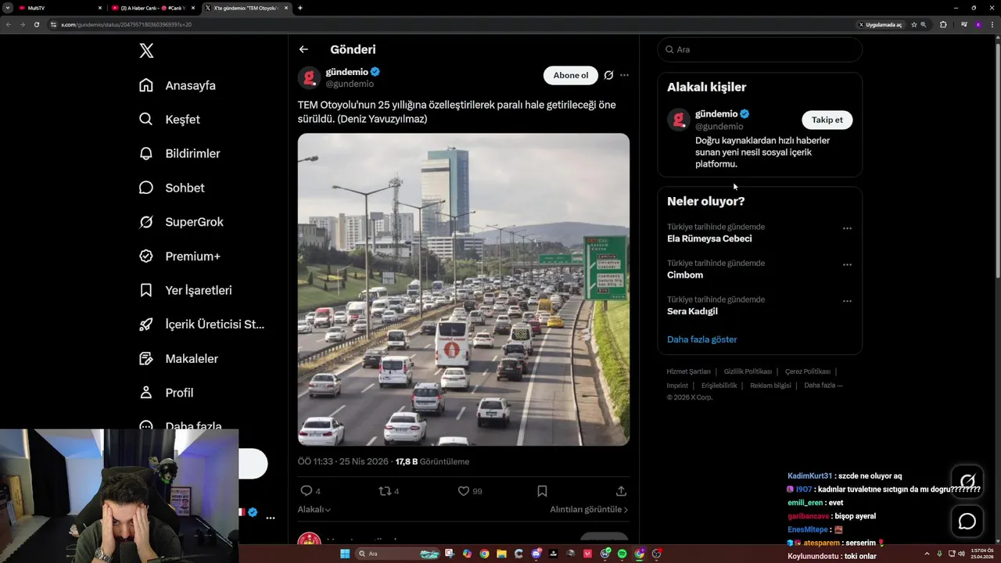Open more options for Ela Rümeysa Cebeci trend
Viewport: 1001px width, 563px height.
[x=847, y=228]
